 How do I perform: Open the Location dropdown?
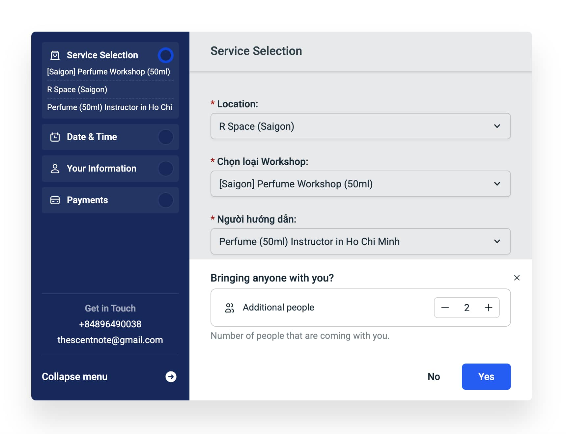click(360, 126)
